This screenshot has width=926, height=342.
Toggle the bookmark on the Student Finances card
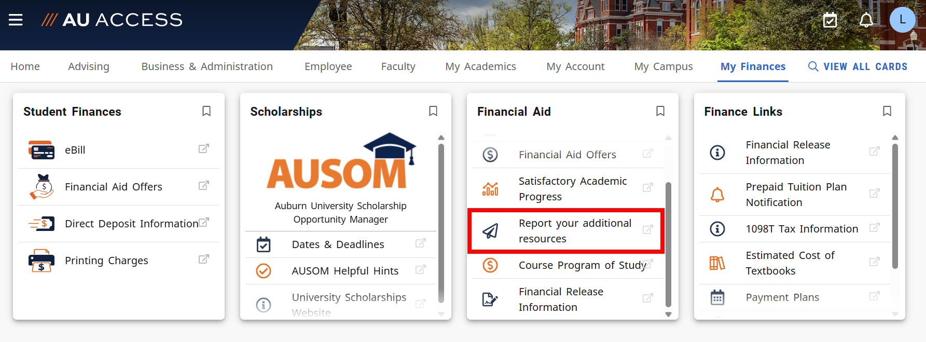coord(206,111)
